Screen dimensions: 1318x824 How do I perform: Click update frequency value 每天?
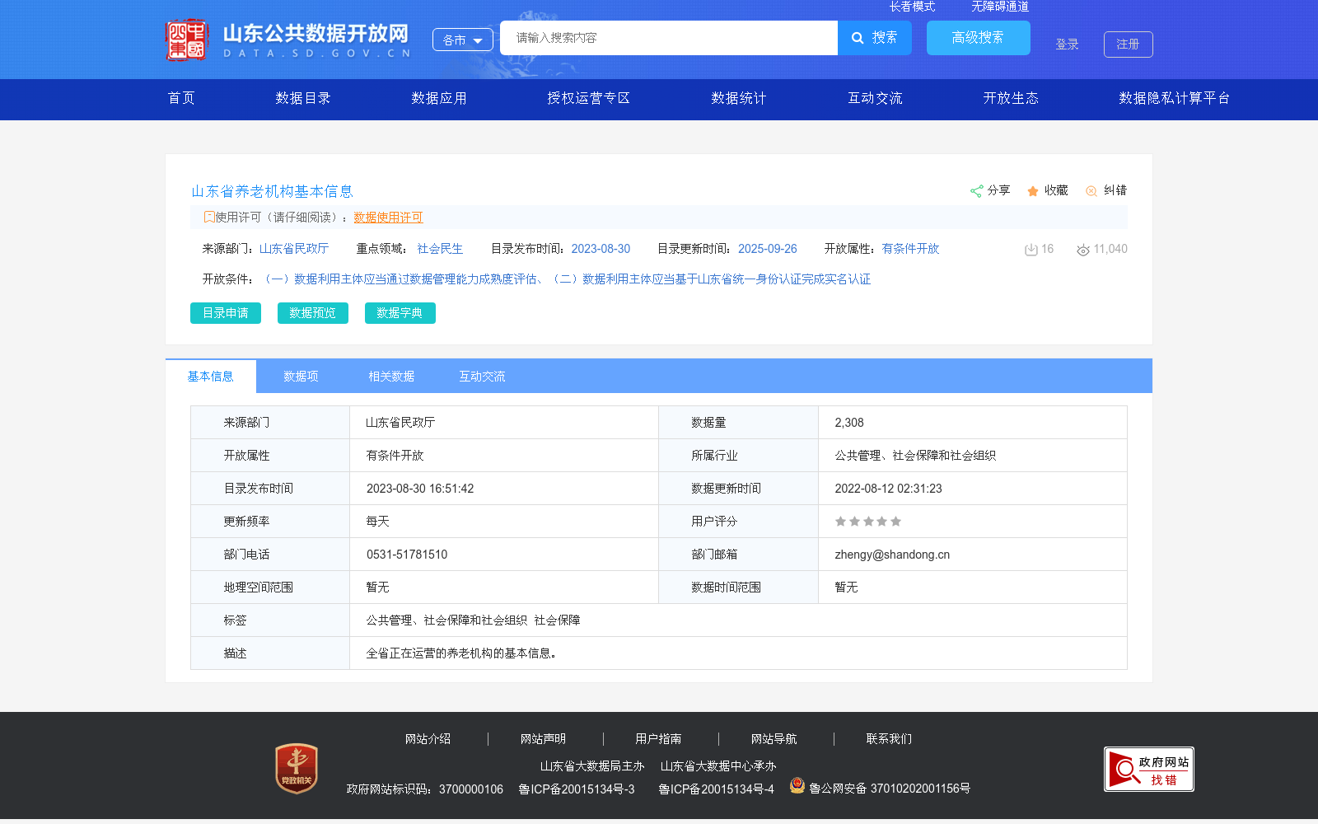click(x=378, y=522)
